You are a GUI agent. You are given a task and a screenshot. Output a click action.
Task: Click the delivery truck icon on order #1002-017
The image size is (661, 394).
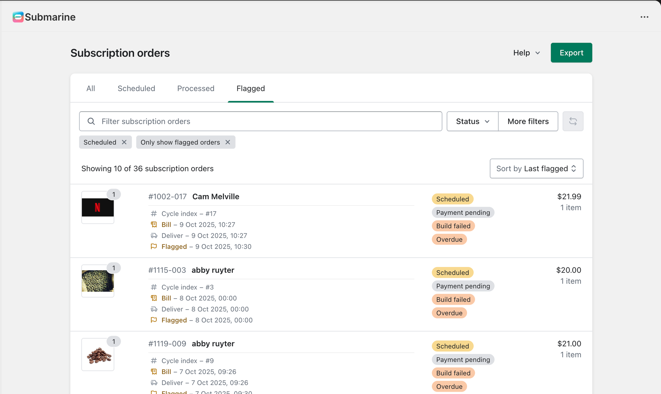click(154, 236)
